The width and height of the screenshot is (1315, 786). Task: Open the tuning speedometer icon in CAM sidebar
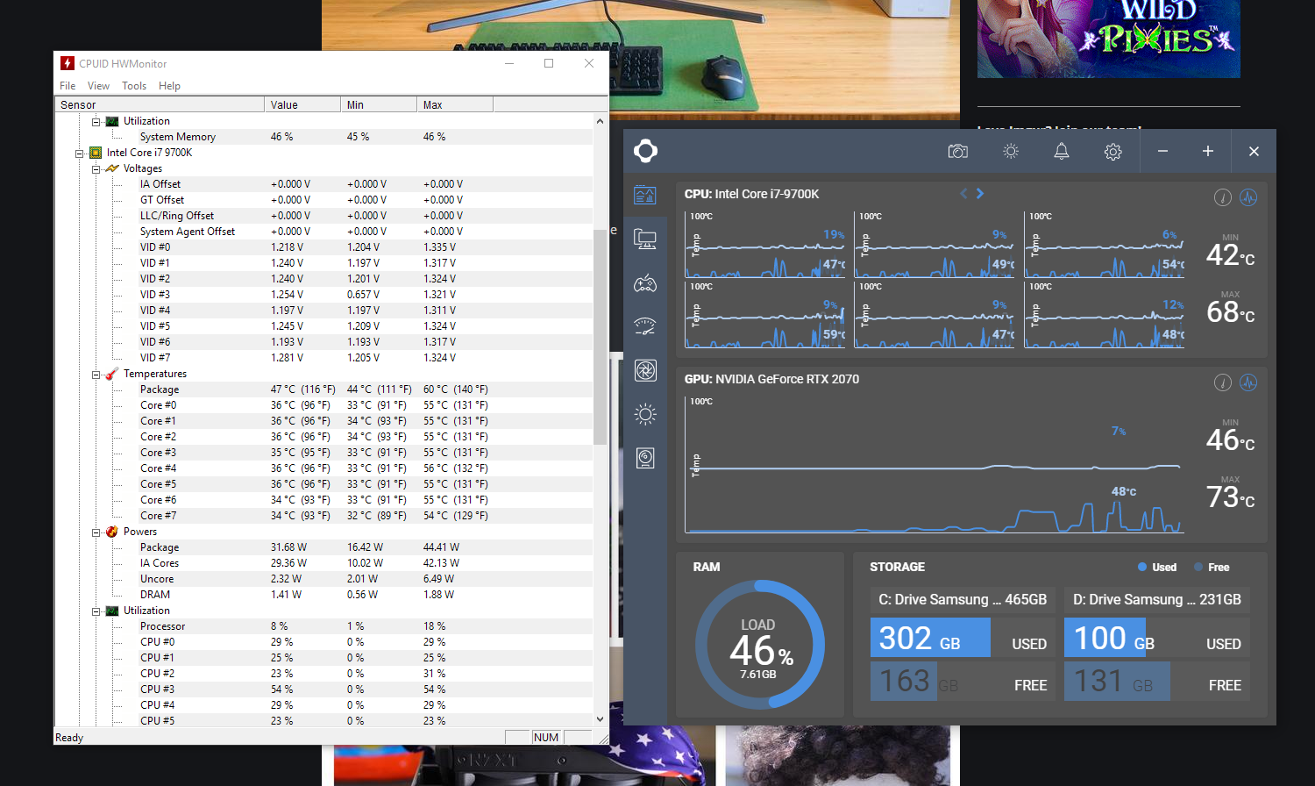tap(645, 326)
